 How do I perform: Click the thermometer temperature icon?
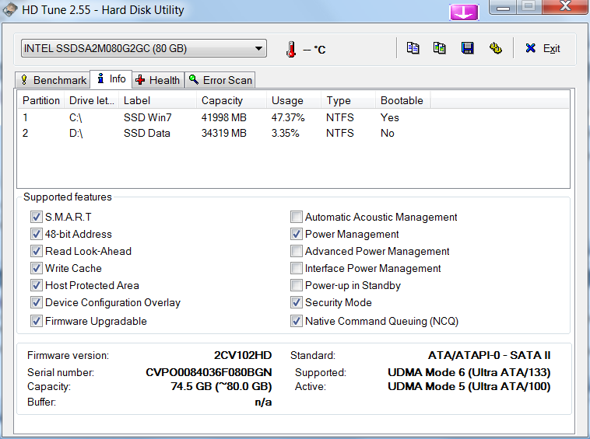(x=290, y=49)
